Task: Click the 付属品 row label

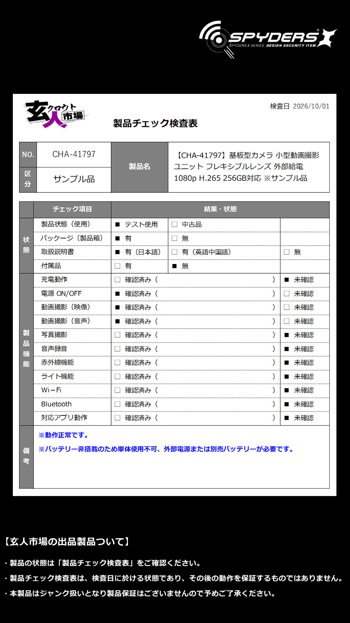Action: pyautogui.click(x=51, y=266)
